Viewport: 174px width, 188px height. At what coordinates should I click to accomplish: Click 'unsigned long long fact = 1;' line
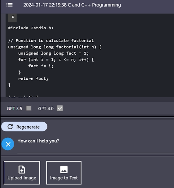click(x=53, y=53)
